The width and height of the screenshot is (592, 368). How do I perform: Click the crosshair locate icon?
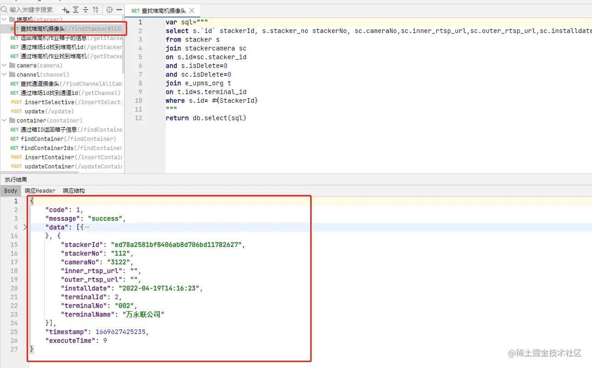(x=109, y=10)
